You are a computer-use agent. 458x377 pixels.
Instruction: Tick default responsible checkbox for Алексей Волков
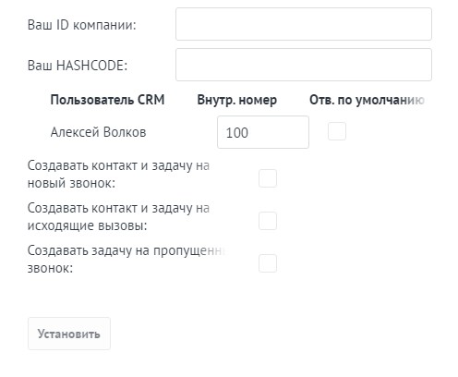[x=337, y=131]
